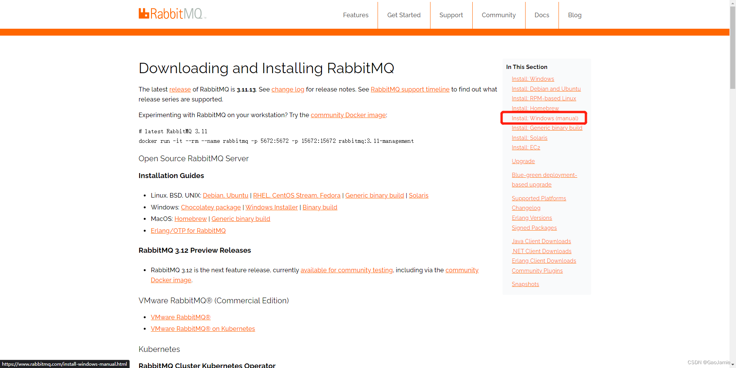Select sidebar Install: Solaris link
Viewport: 736px width, 368px height.
click(529, 138)
